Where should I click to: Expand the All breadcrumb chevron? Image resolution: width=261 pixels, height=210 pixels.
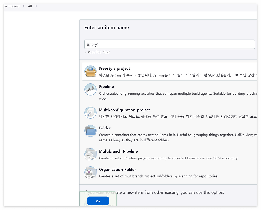coord(36,6)
